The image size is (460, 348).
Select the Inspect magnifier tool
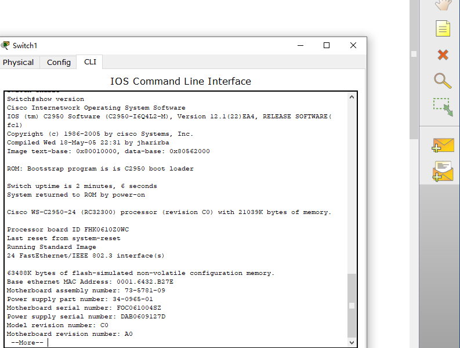tap(443, 81)
